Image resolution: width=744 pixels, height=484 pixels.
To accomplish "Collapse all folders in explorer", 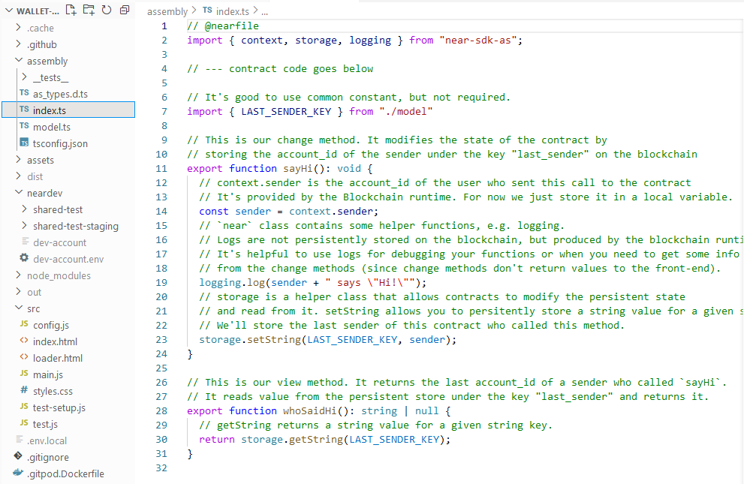I will (124, 10).
